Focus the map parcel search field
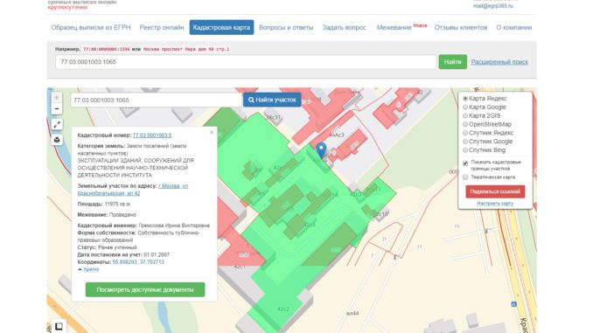The width and height of the screenshot is (593, 333). coord(156,100)
